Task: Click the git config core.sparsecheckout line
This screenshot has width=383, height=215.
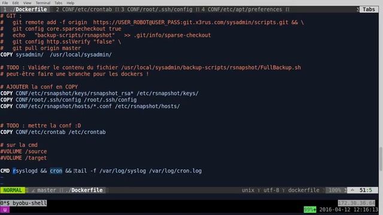Action: pyautogui.click(x=61, y=29)
